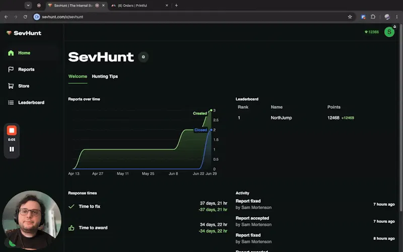Open the SevHunt settings gear
This screenshot has height=252, width=403.
point(143,57)
